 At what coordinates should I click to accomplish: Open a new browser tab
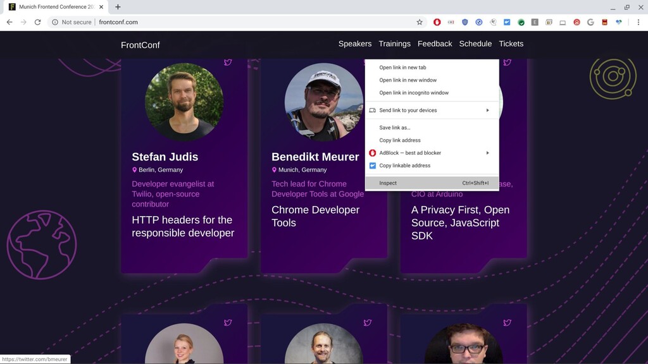[118, 7]
